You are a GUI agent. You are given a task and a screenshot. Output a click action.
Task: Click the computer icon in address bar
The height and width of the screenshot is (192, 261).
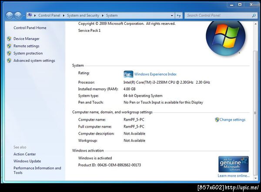[x=30, y=16]
